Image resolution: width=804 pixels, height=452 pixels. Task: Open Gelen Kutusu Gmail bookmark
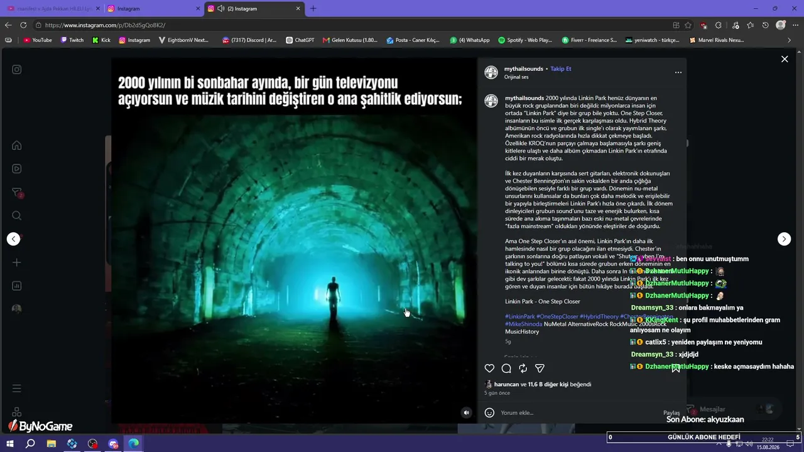350,40
